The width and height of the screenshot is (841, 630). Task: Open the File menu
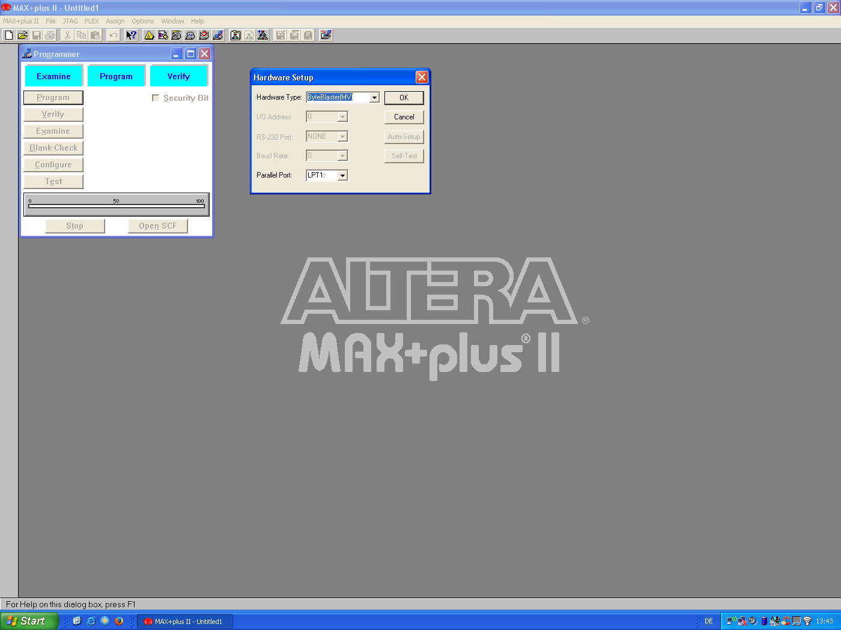[x=50, y=21]
